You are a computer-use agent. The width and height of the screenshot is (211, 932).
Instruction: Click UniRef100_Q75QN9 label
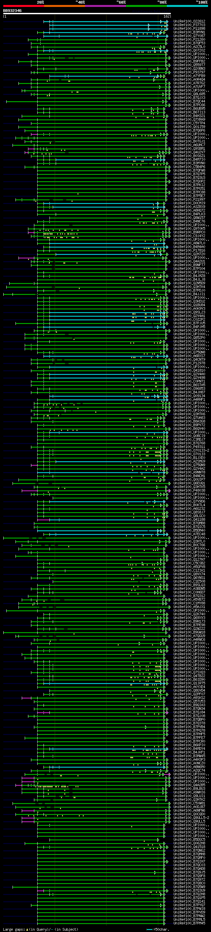click(189, 465)
